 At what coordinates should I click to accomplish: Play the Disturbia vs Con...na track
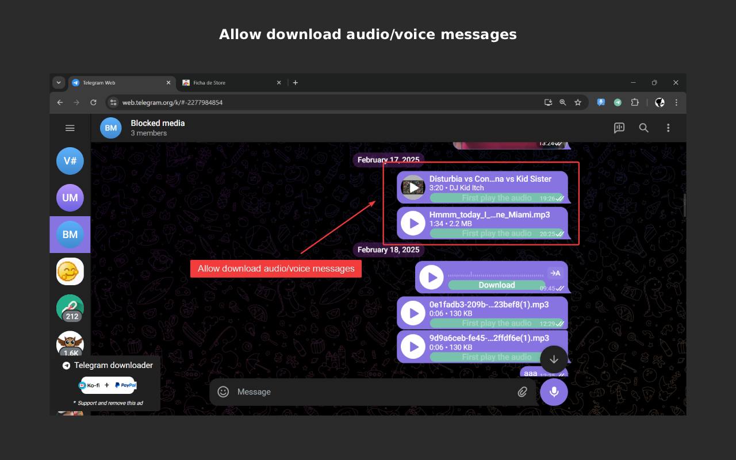coord(413,187)
